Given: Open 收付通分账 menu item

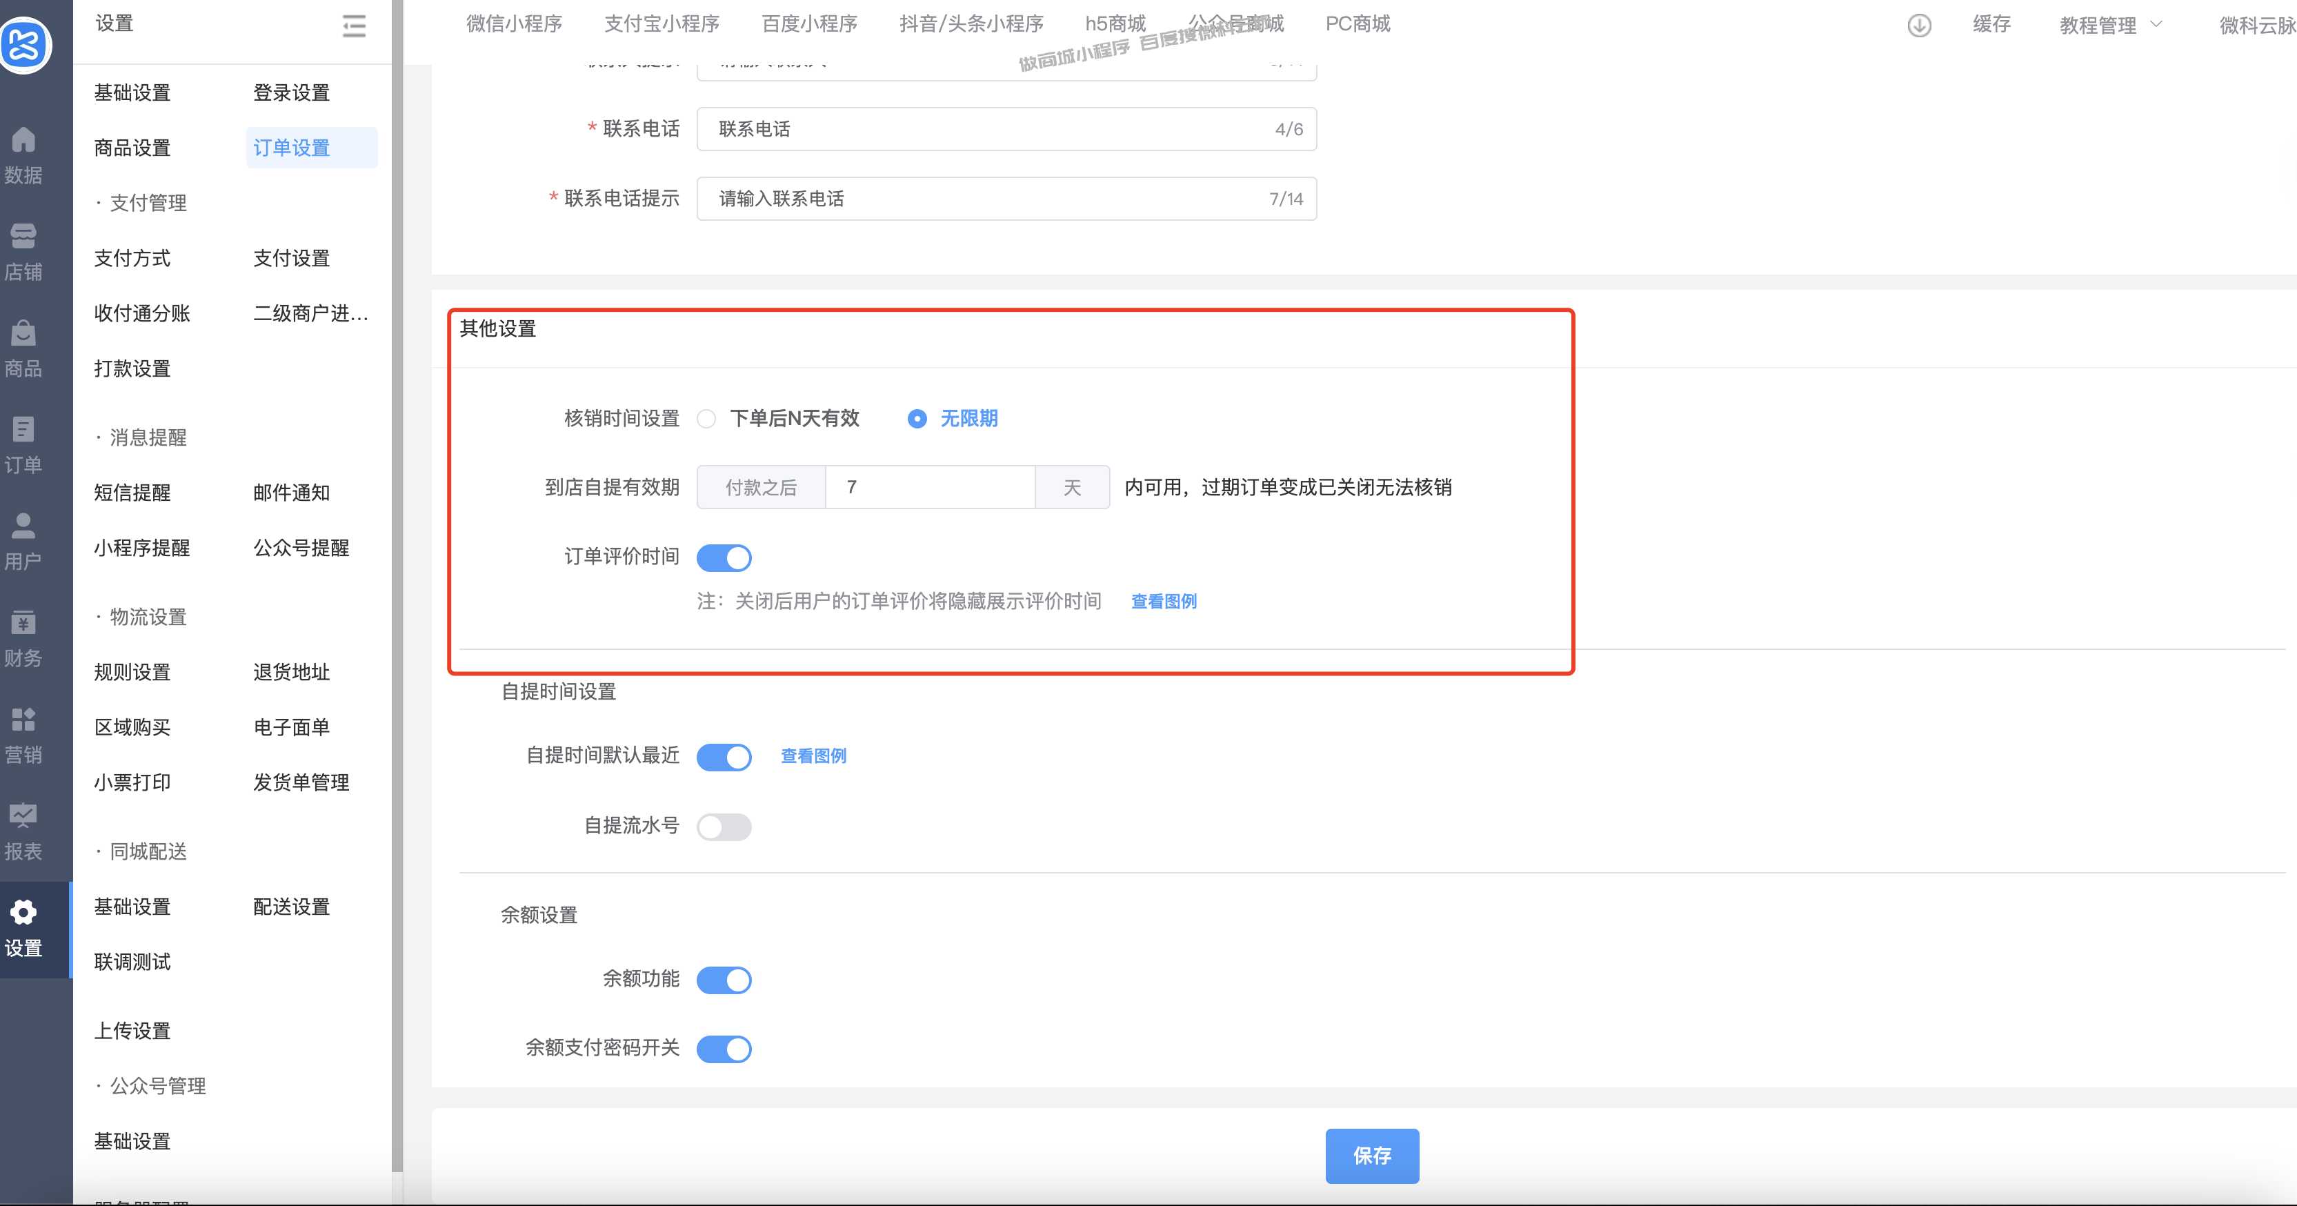Looking at the screenshot, I should click(142, 314).
